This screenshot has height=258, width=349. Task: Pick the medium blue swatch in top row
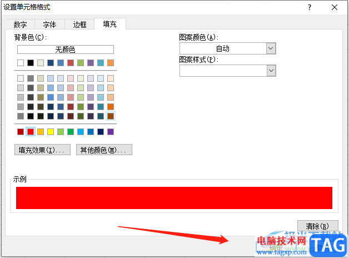click(61, 63)
